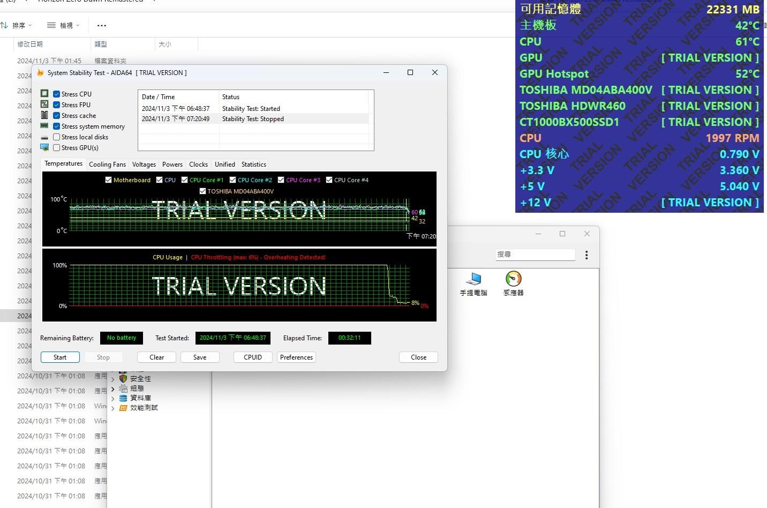Viewport: 767px width, 508px height.
Task: Open the Explorer more options ellipsis
Action: (x=102, y=25)
